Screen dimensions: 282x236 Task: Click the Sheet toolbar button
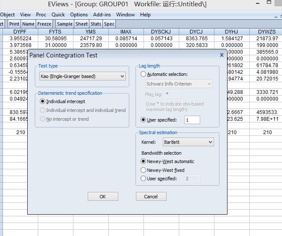[81, 24]
